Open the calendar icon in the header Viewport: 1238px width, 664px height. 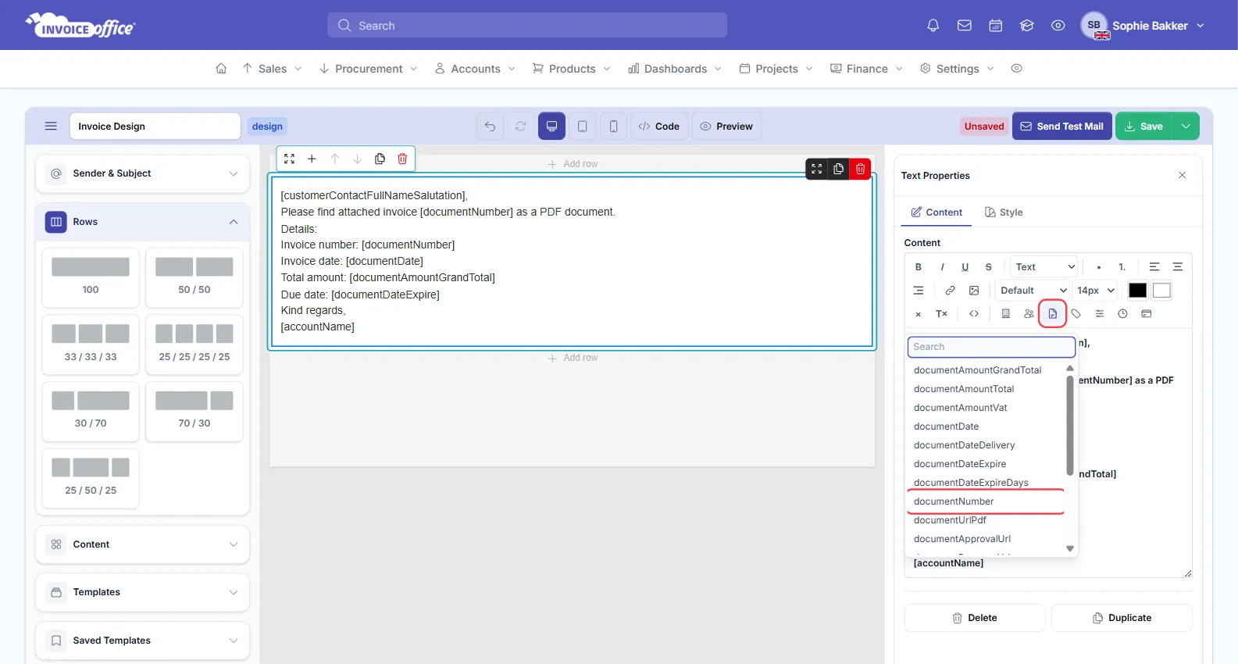[x=995, y=26]
